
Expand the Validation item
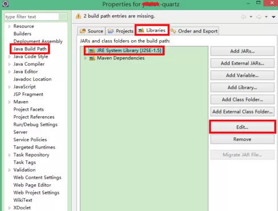tap(9, 170)
